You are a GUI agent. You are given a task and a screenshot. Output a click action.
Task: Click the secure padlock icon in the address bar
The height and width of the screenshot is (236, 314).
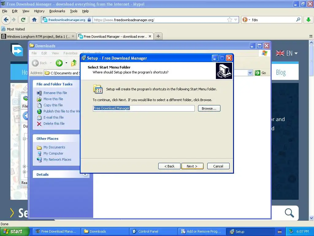pyautogui.click(x=89, y=20)
